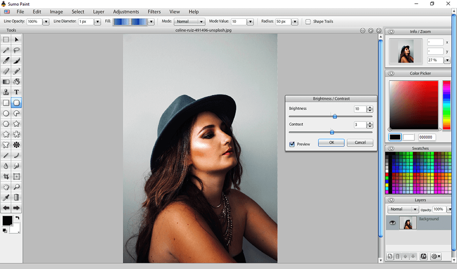This screenshot has width=457, height=269.
Task: Select the Magic Wand tool
Action: [6, 50]
